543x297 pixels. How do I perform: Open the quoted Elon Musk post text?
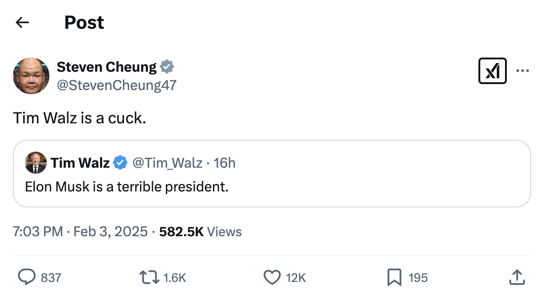click(x=126, y=186)
